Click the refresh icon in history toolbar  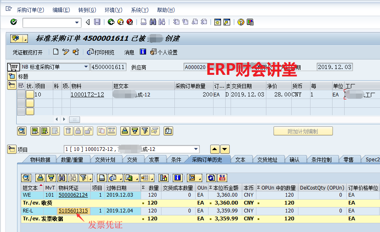pyautogui.click(x=211, y=178)
